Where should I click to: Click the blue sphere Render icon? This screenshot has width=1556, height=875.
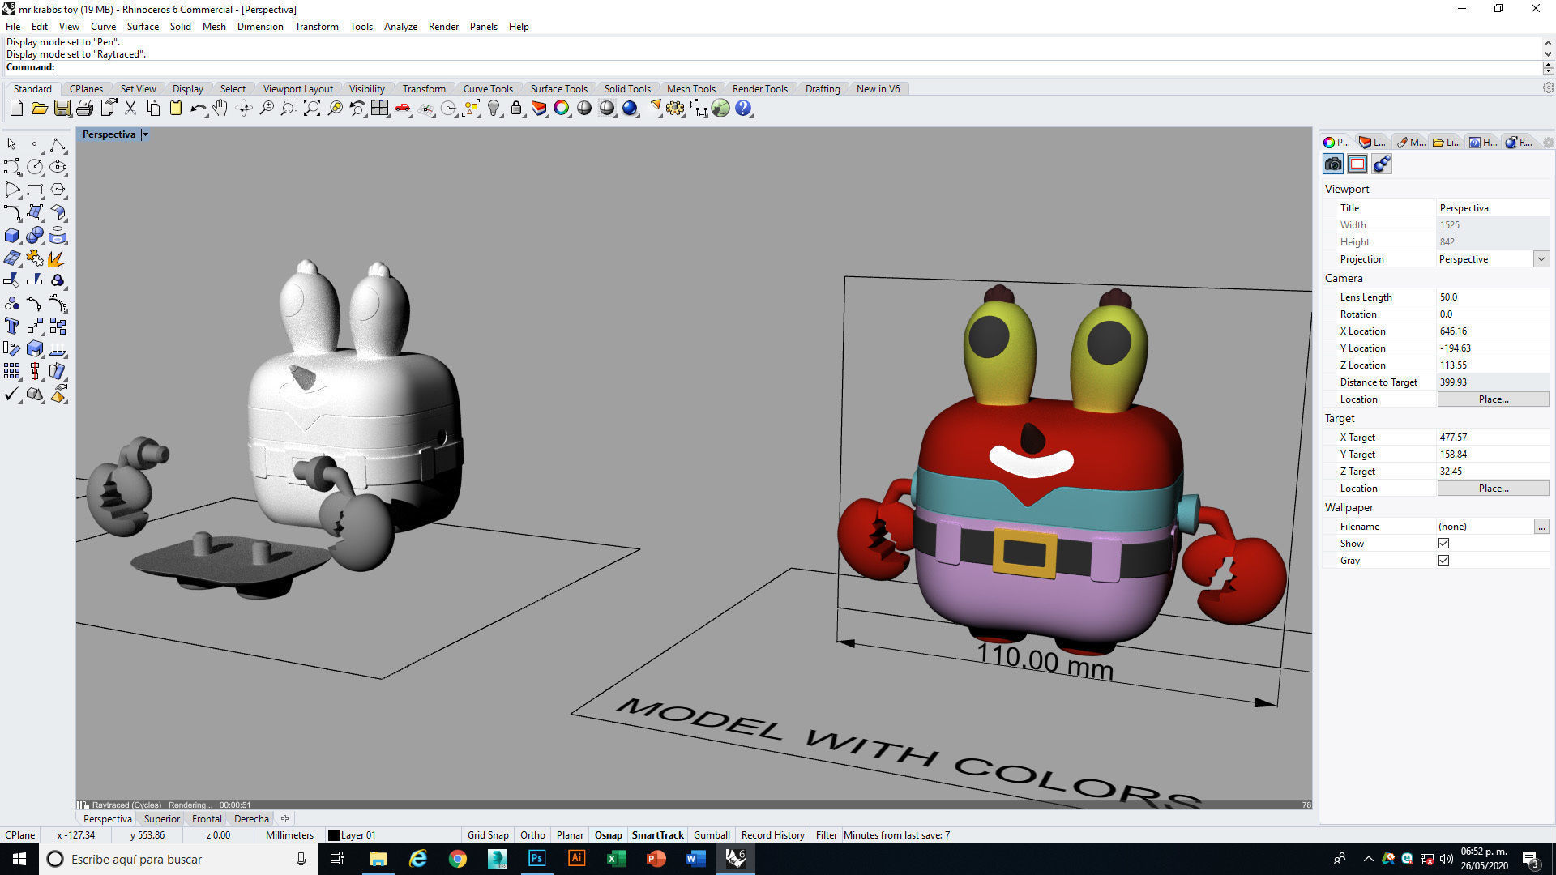pos(630,108)
